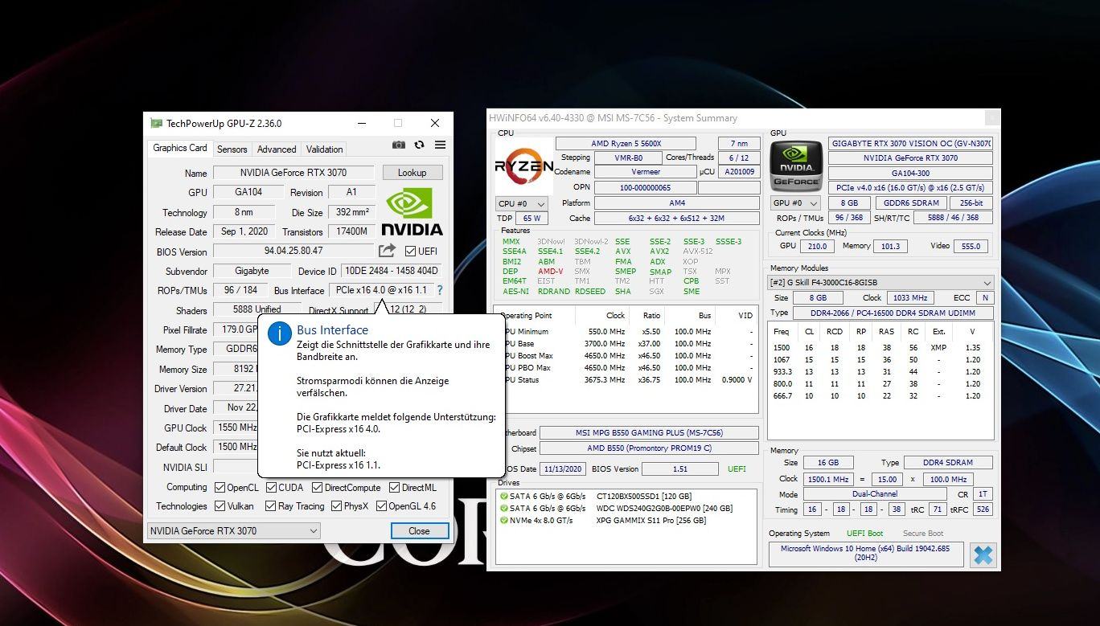Click green status icon of XPG GAMMIX drive
Image resolution: width=1100 pixels, height=626 pixels.
point(503,520)
